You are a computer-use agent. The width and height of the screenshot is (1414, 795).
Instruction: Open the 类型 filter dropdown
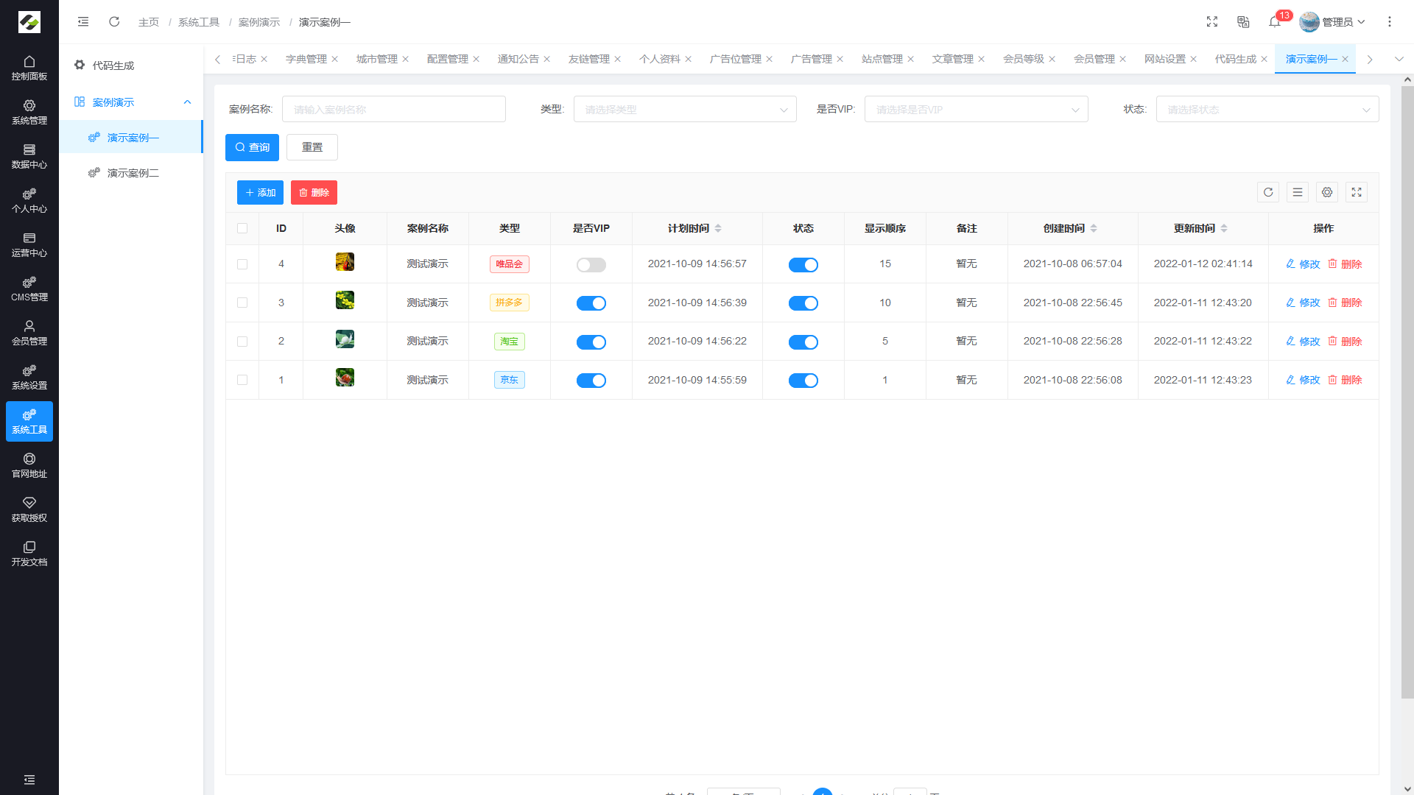(685, 110)
